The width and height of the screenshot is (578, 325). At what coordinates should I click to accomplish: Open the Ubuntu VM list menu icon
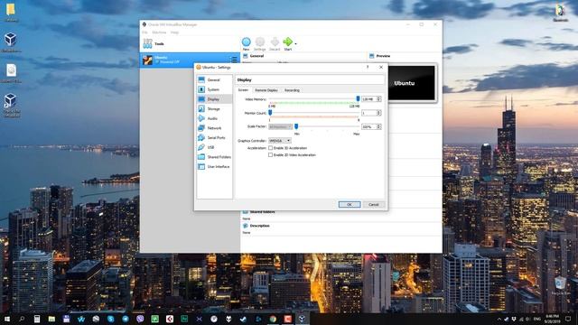click(233, 60)
